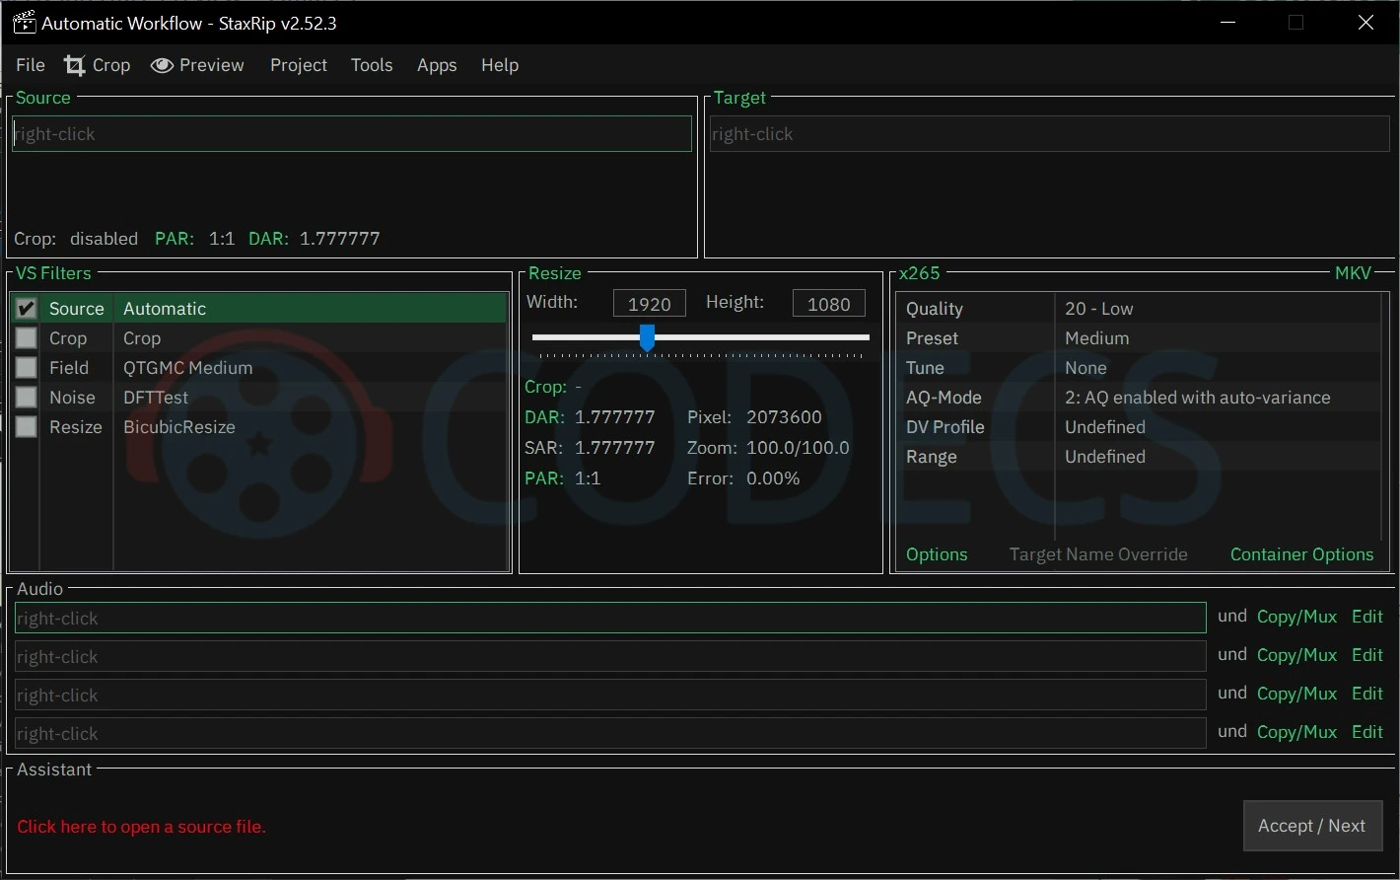Enable the Crop filter checkbox
This screenshot has width=1400, height=880.
(x=26, y=338)
